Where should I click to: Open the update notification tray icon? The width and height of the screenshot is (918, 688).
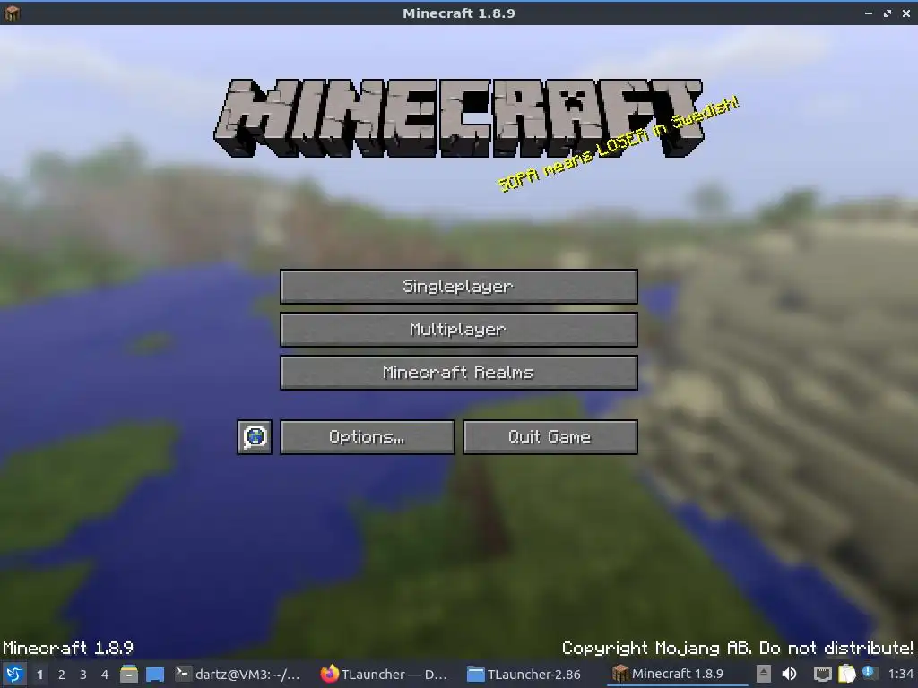pyautogui.click(x=869, y=673)
